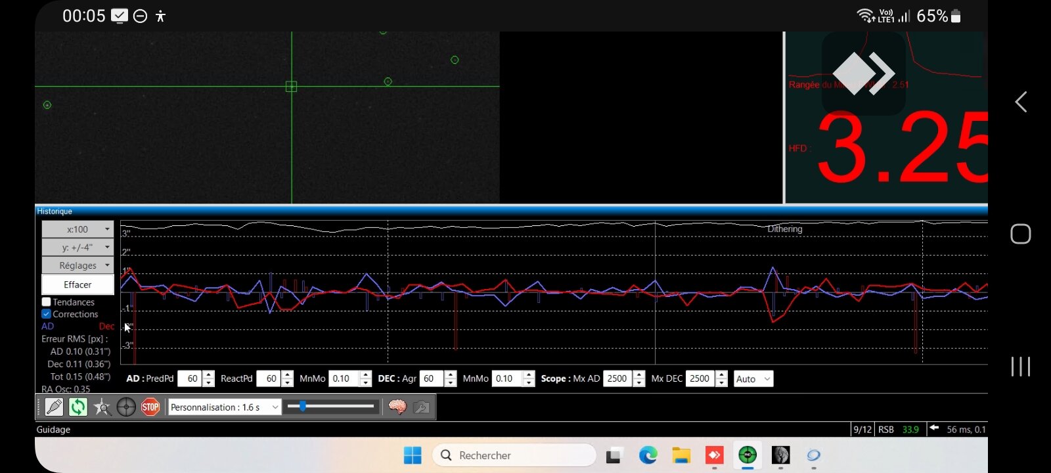Screen dimensions: 1051x473
Task: Open the AnyDesk overlay menu button
Action: [x=864, y=74]
